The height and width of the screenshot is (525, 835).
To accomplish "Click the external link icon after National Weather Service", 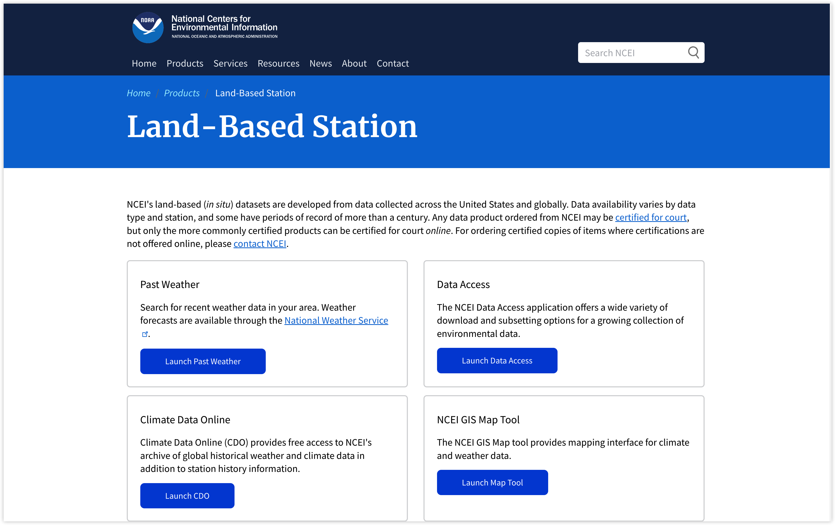I will (x=145, y=334).
